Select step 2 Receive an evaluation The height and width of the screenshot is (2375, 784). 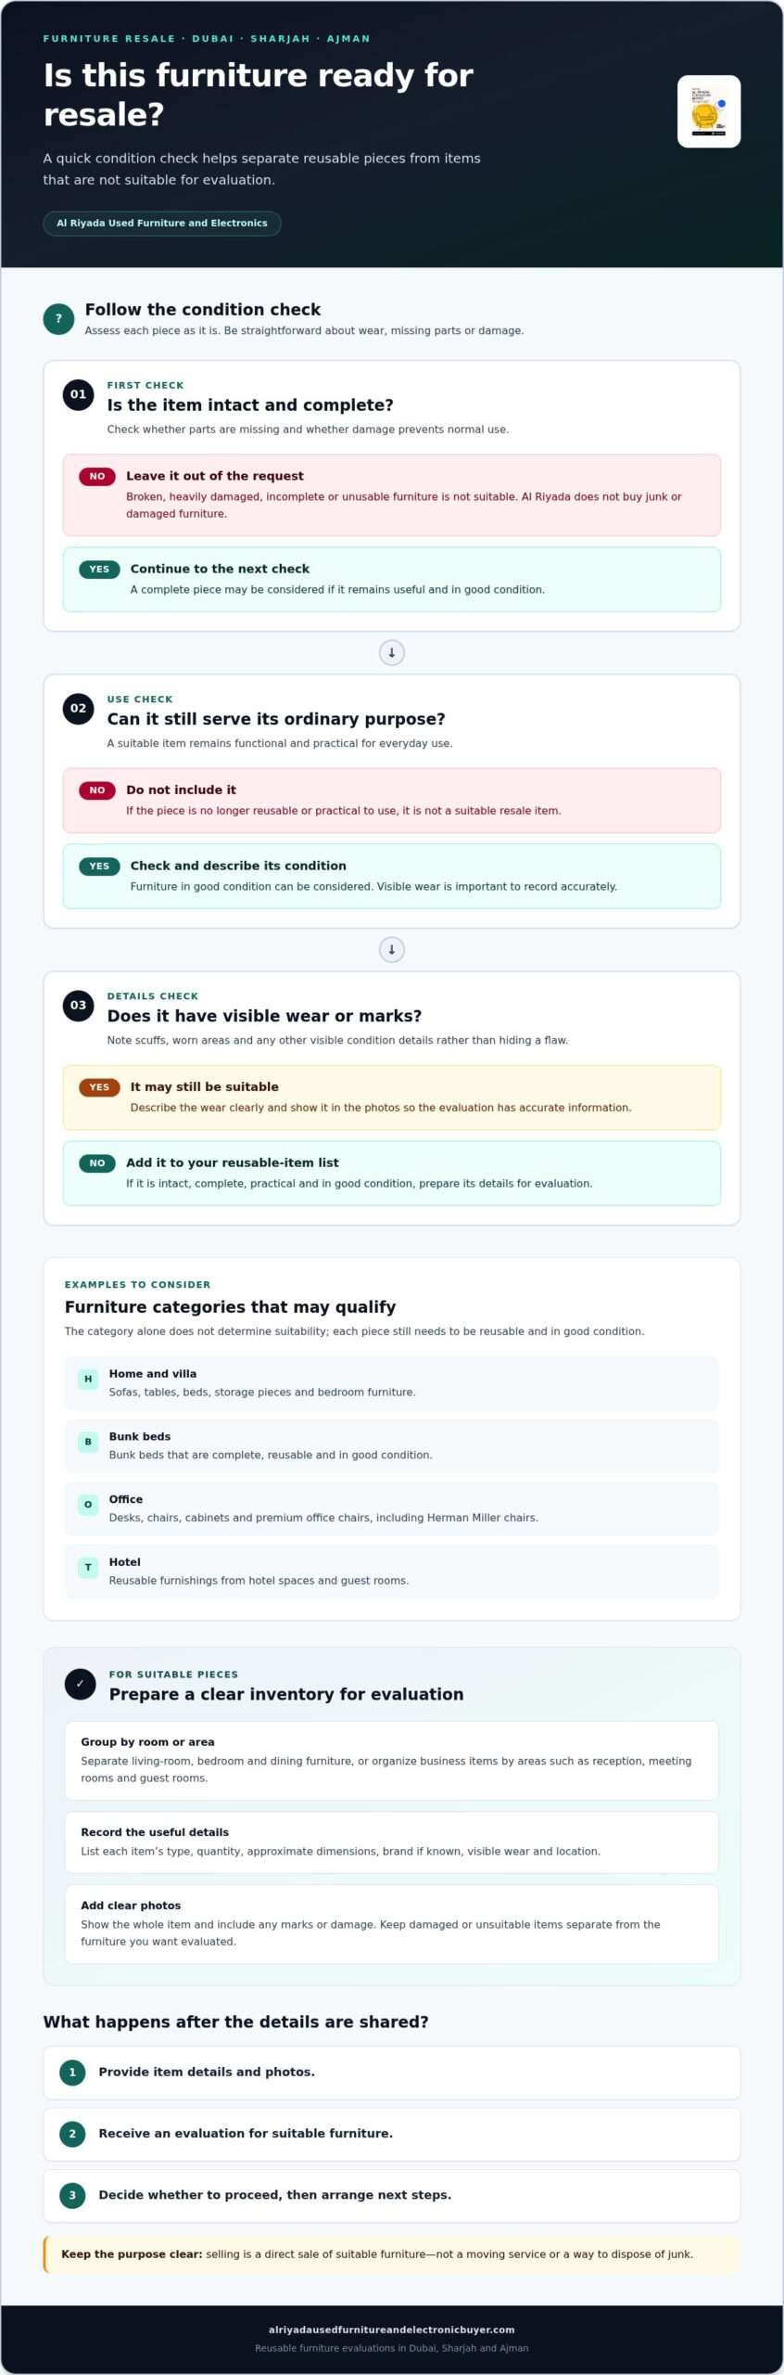[392, 2134]
